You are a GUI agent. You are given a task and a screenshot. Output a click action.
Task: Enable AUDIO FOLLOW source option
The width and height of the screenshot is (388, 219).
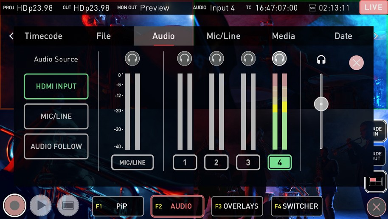(x=56, y=146)
